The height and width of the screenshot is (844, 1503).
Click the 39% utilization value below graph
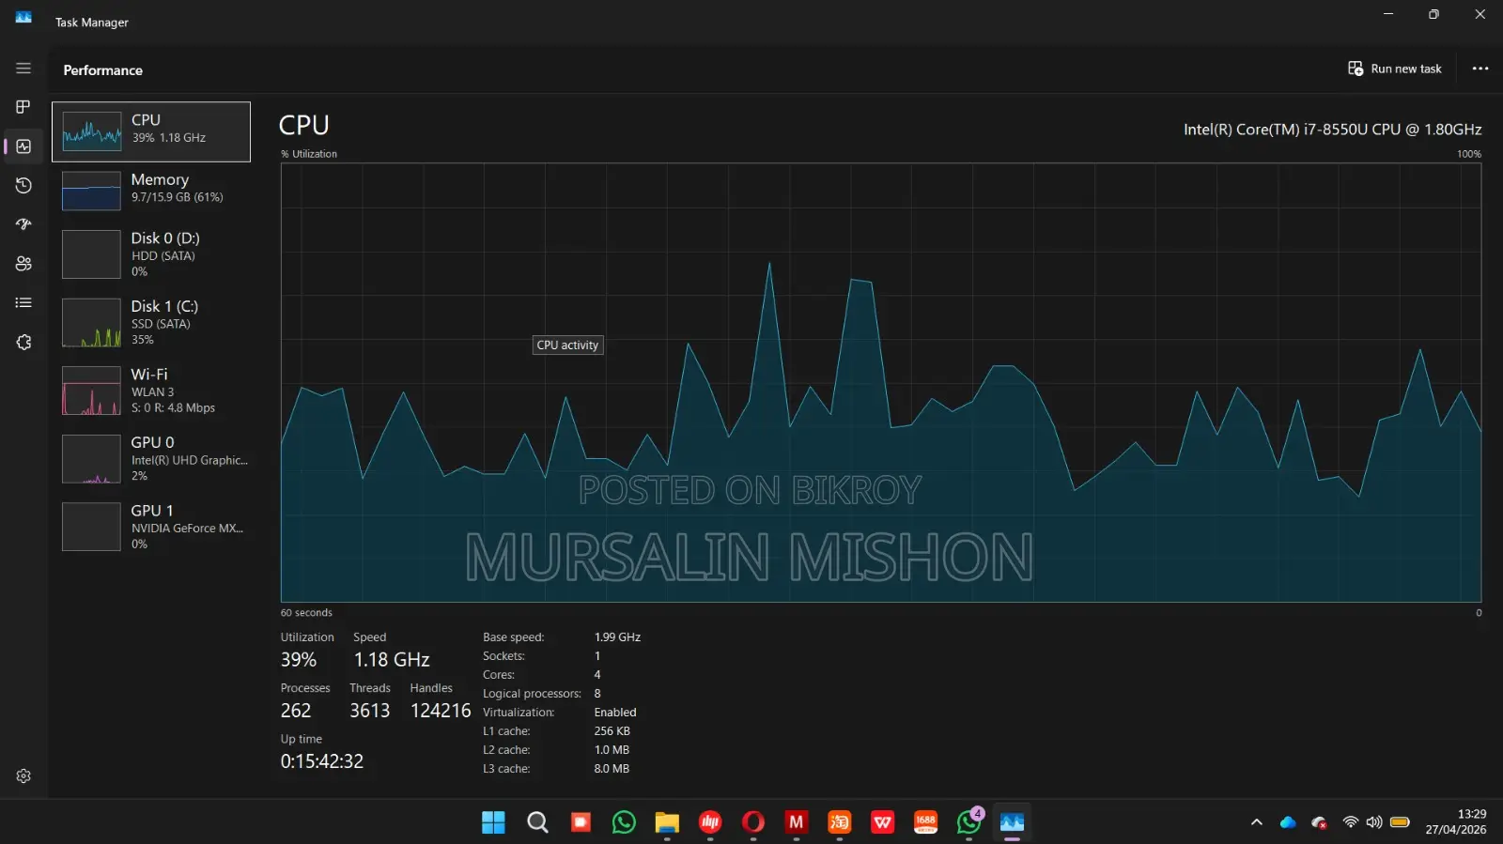point(299,660)
